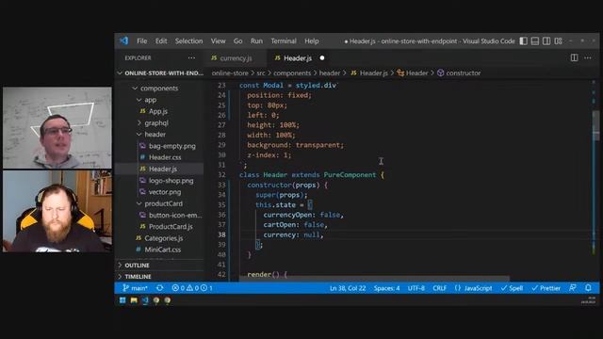Click Header class in the breadcrumb

413,73
